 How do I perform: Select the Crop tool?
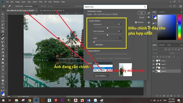point(3,28)
